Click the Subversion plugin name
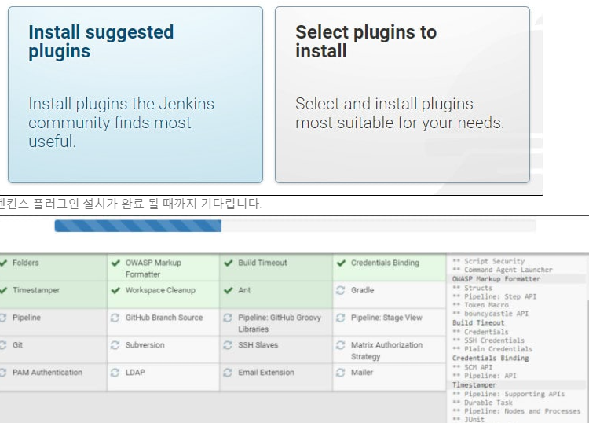 point(145,345)
